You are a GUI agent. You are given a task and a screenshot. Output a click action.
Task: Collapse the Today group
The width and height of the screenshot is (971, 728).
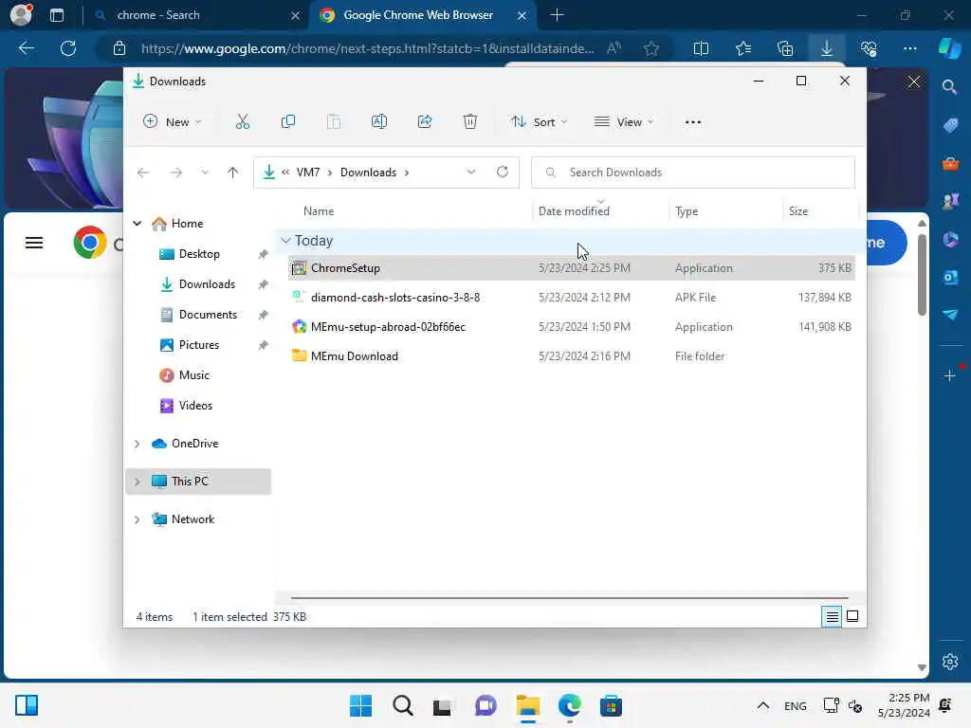[285, 240]
